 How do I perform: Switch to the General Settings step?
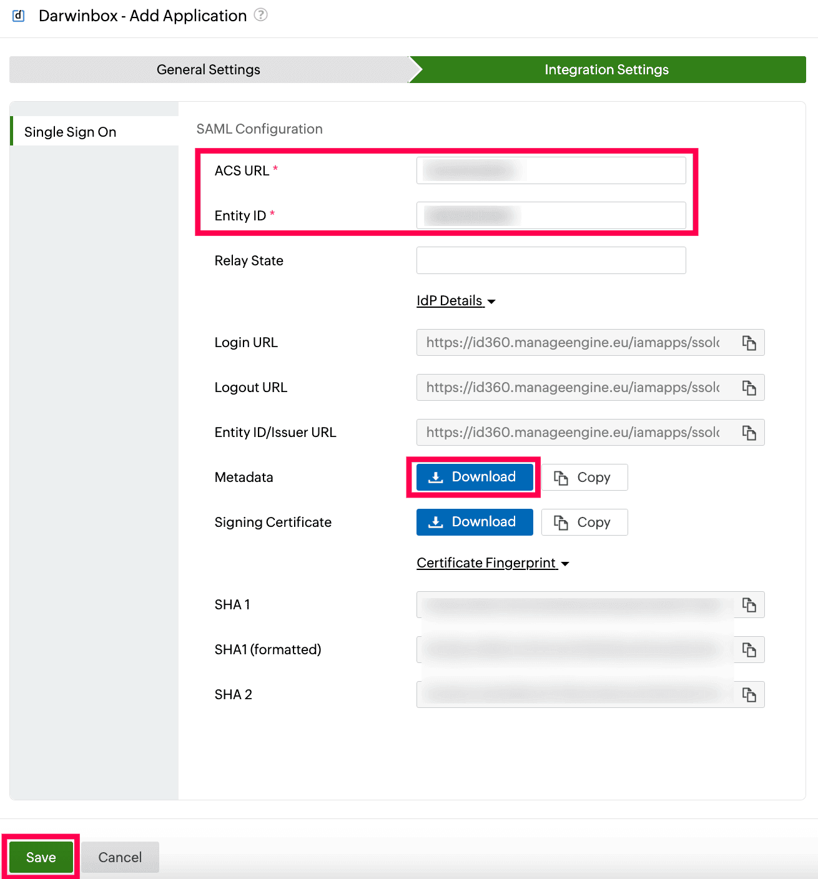(209, 69)
